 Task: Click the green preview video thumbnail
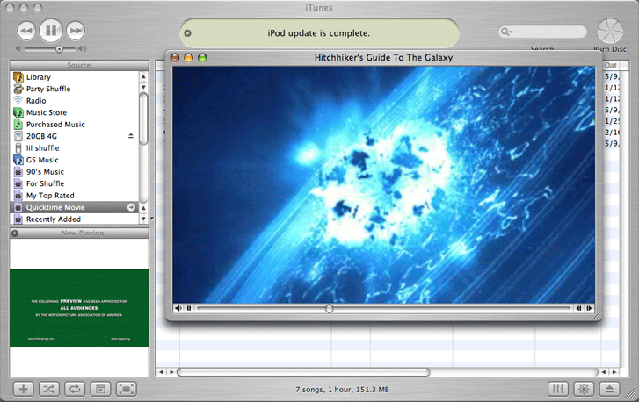79,308
